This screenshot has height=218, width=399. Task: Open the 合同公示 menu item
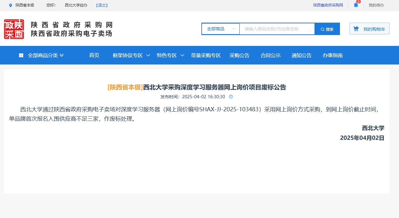(270, 55)
